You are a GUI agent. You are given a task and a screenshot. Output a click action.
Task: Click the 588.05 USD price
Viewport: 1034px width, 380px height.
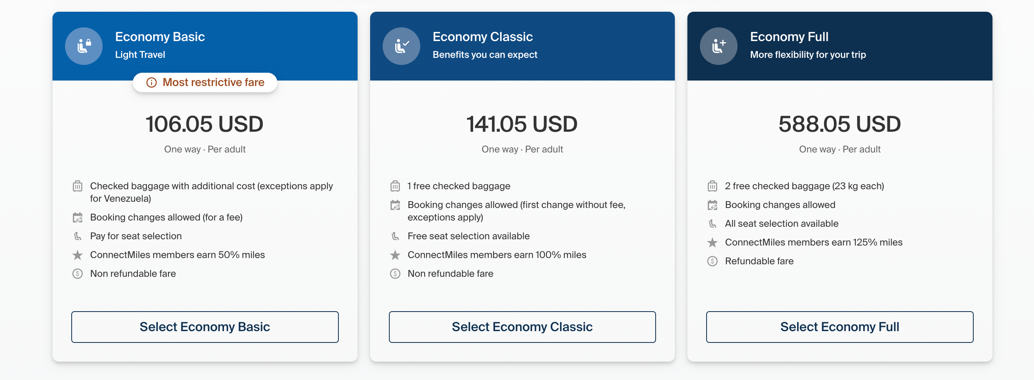(x=839, y=124)
